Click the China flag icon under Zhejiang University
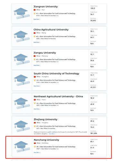 coord(35,123)
